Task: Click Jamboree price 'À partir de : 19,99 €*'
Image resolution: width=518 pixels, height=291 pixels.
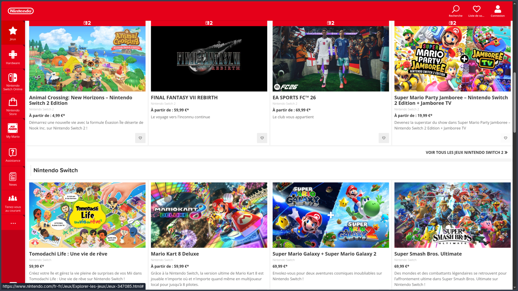Action: (x=413, y=116)
